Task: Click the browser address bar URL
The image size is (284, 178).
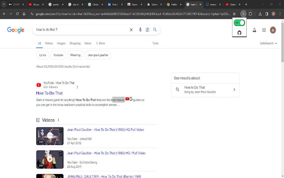Action: 133,14
